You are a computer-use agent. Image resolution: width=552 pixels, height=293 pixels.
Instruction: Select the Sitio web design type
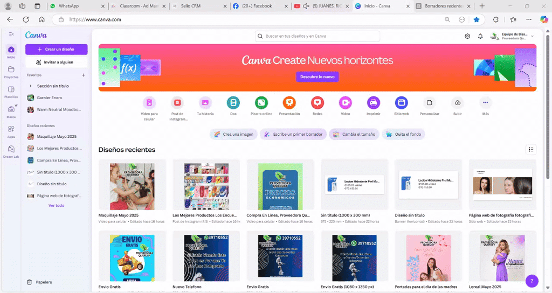[x=401, y=103]
